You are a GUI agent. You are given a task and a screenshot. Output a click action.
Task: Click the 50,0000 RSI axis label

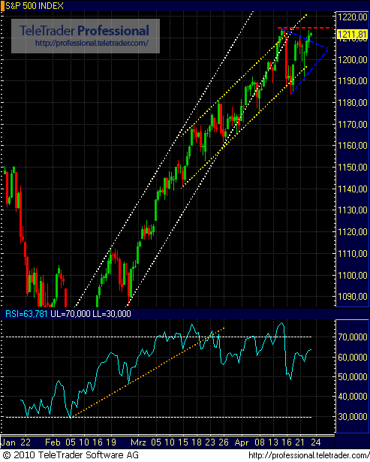pos(352,377)
